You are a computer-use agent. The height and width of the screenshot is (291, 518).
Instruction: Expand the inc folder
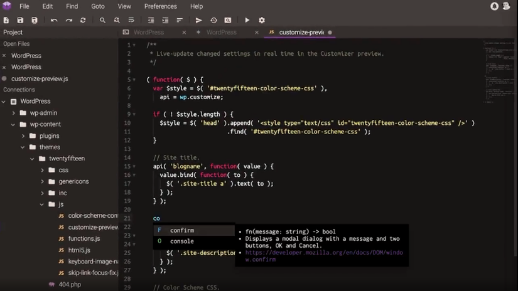click(42, 193)
